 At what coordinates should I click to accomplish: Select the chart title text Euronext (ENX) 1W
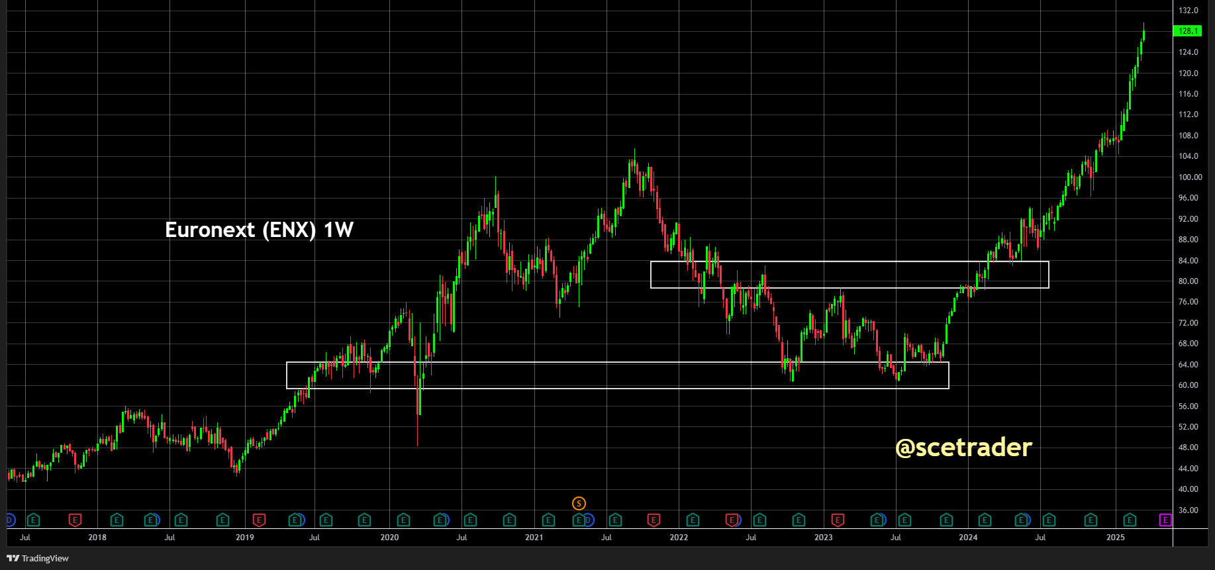click(259, 230)
